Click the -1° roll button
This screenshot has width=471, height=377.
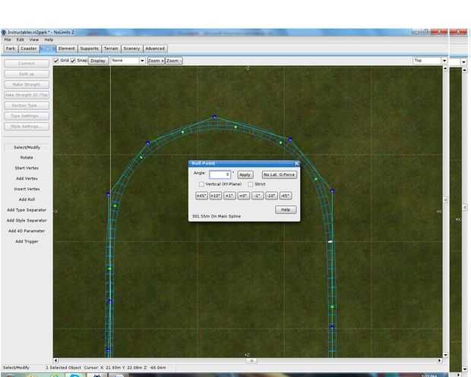(x=258, y=196)
